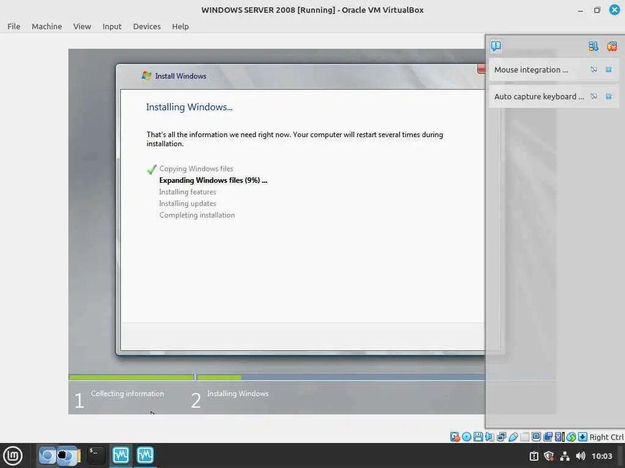This screenshot has width=625, height=468.
Task: Open the network connections tray icon
Action: (x=565, y=456)
